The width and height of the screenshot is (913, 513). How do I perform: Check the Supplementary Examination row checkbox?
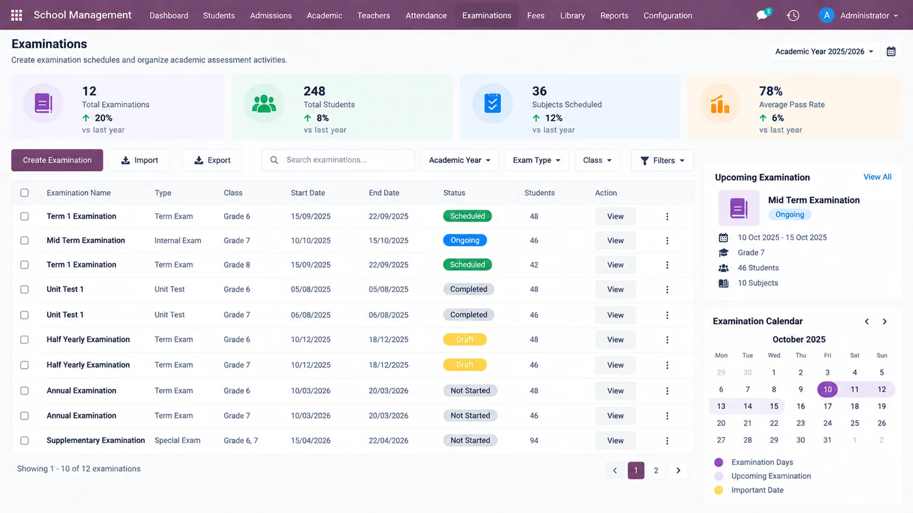point(25,440)
